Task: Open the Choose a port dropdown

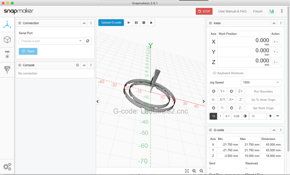Action: [52, 41]
